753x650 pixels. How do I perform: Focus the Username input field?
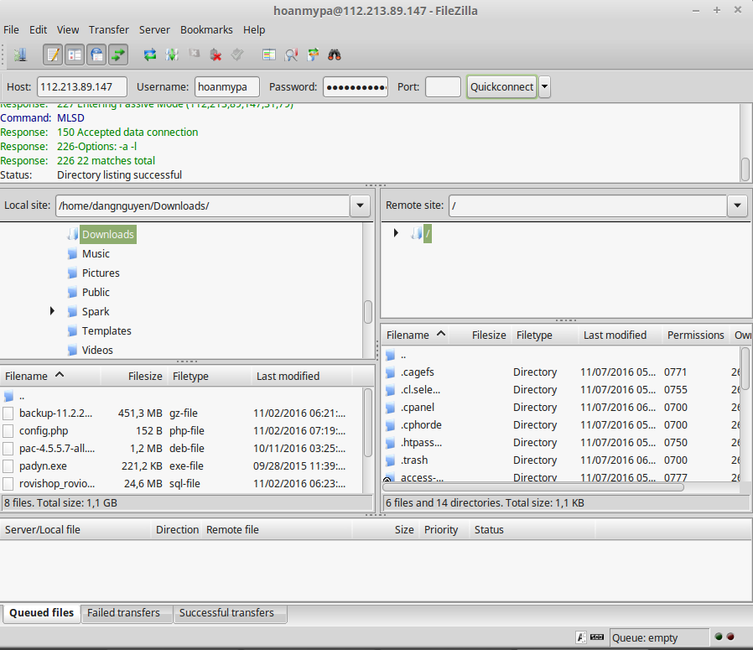click(x=227, y=87)
